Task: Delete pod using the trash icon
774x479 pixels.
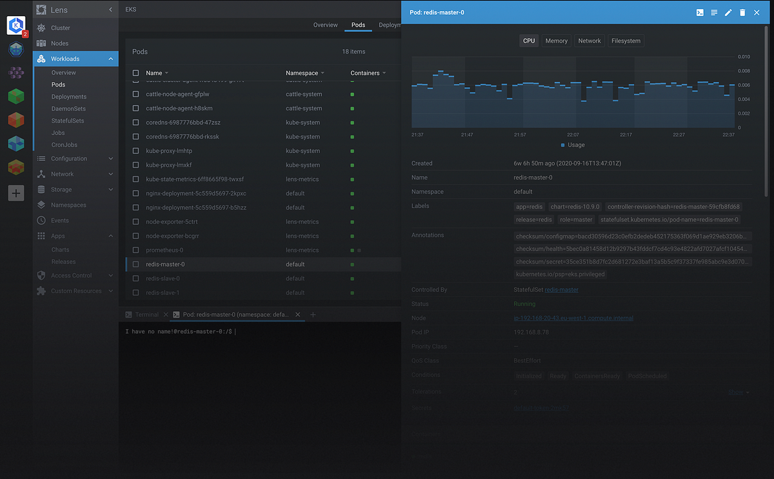Action: (742, 12)
